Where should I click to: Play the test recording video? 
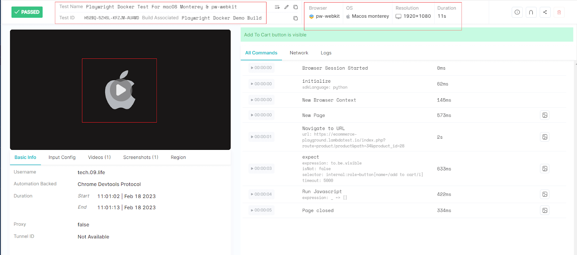coord(121,90)
